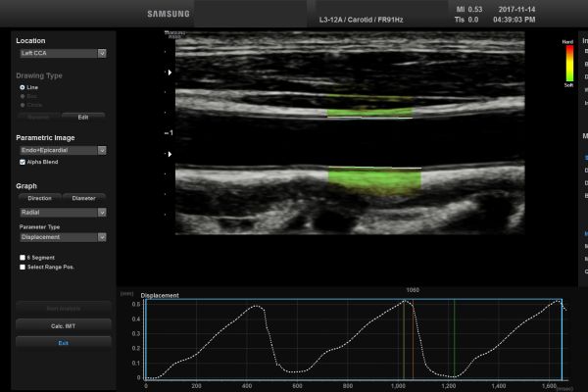
Task: Enable the 6 Segment checkbox
Action: [x=24, y=257]
